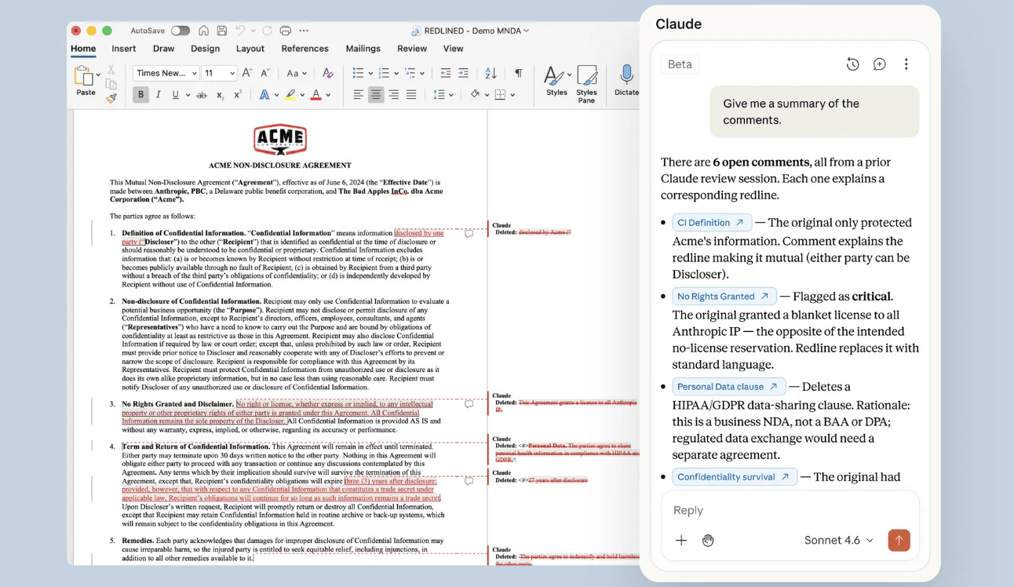View chat history in Claude panel
The width and height of the screenshot is (1014, 587).
pos(853,64)
